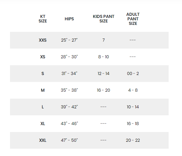Click kids pant size 16 - 20
Image resolution: width=182 pixels, height=156 pixels.
pyautogui.click(x=104, y=90)
